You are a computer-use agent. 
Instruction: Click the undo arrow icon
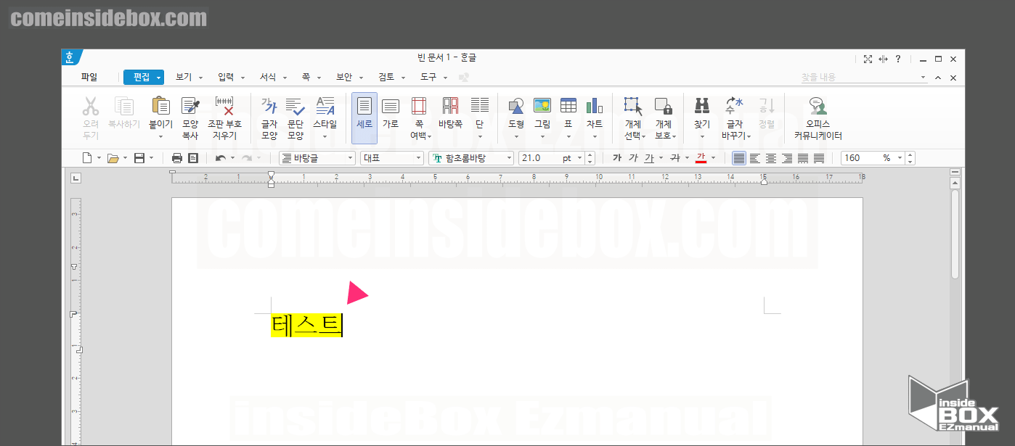pos(221,158)
